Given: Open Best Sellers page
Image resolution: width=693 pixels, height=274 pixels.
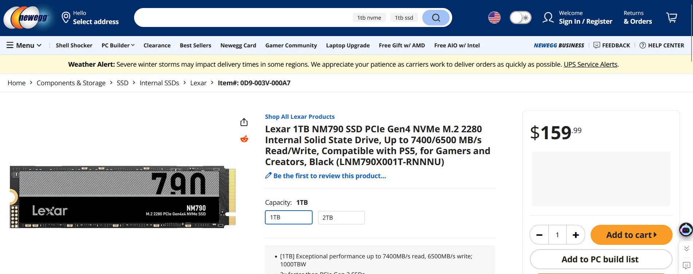Looking at the screenshot, I should [195, 45].
